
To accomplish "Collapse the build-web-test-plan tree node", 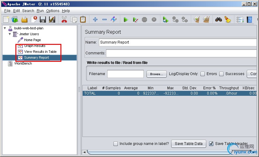I will click(x=5, y=28).
